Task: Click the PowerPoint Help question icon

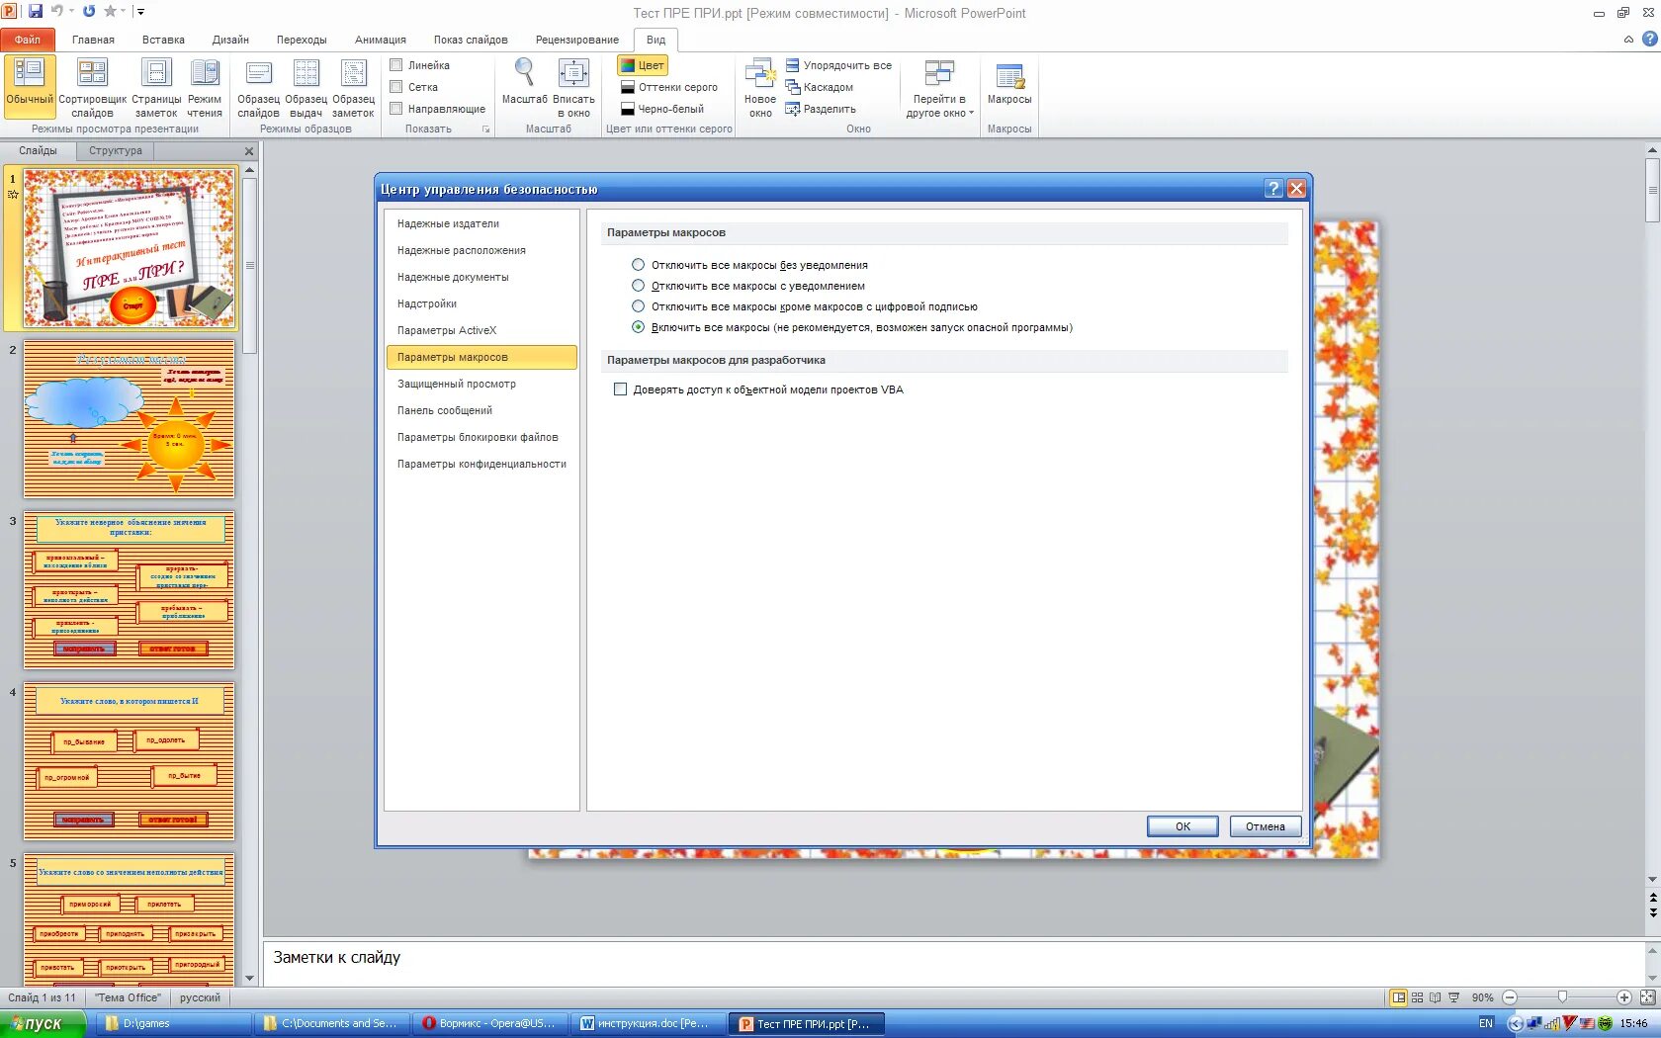Action: click(x=1649, y=40)
